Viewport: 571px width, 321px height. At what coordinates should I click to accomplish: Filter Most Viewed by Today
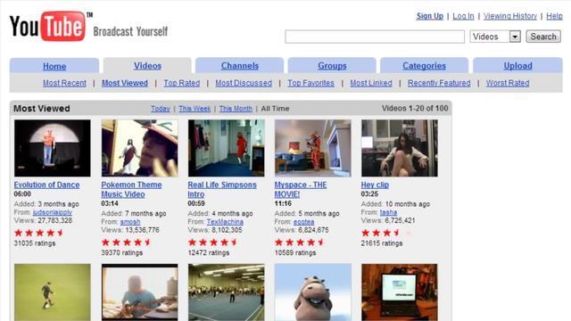point(161,109)
